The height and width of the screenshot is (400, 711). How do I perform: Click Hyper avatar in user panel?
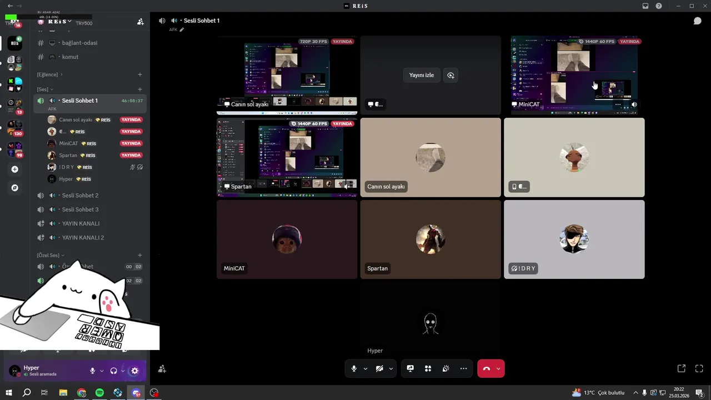click(x=15, y=371)
